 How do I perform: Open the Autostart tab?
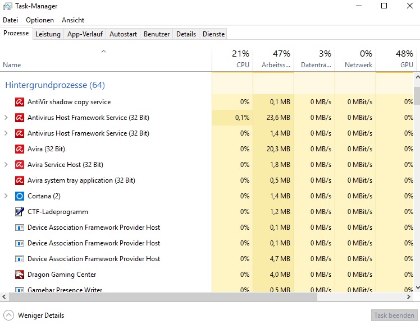pyautogui.click(x=123, y=34)
